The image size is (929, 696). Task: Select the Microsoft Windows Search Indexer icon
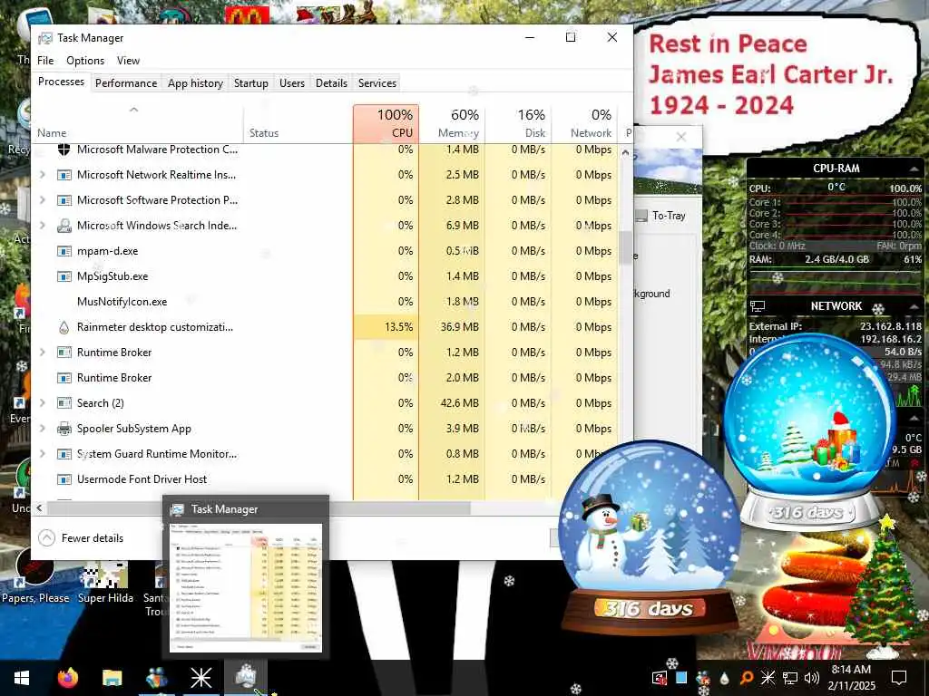pyautogui.click(x=64, y=226)
